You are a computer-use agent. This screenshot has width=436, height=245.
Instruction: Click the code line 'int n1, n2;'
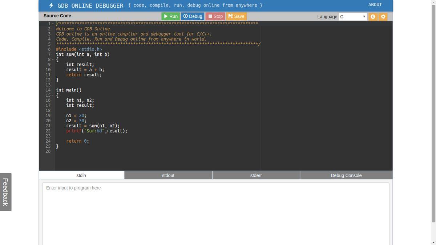coord(80,100)
